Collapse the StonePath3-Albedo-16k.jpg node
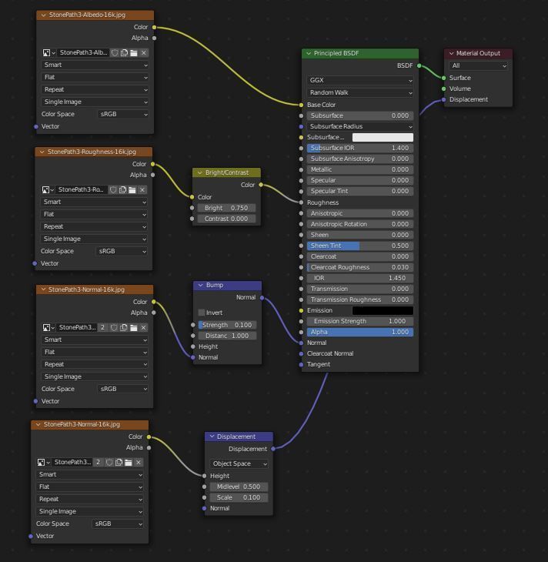 43,15
